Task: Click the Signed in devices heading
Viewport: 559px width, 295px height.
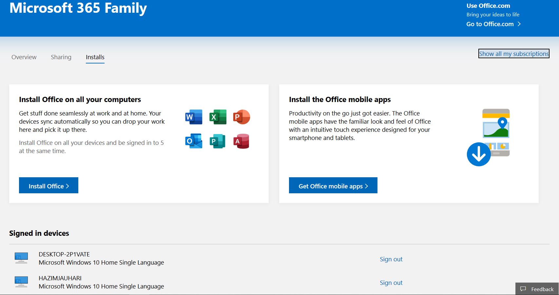Action: (x=39, y=233)
